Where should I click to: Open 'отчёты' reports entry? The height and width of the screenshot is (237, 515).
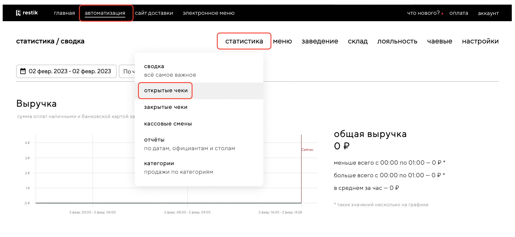pos(154,140)
